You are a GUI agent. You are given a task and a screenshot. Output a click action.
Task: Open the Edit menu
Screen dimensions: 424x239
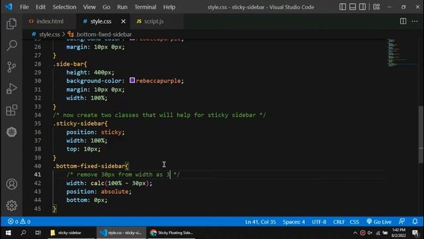(x=40, y=7)
